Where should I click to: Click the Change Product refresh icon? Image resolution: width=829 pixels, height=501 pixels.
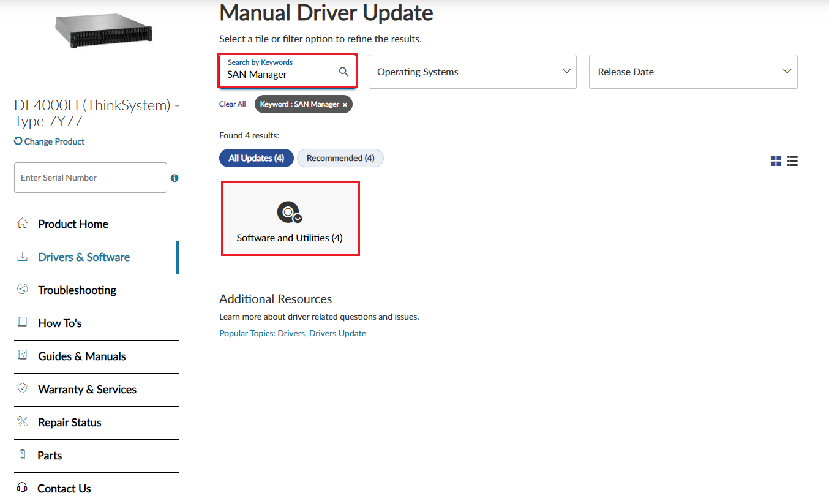[x=18, y=141]
